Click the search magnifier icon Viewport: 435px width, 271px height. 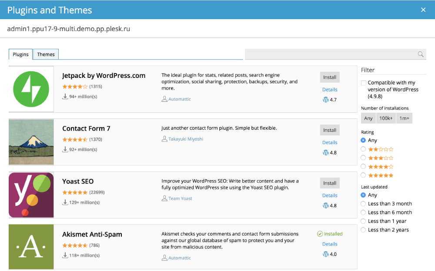pyautogui.click(x=420, y=54)
